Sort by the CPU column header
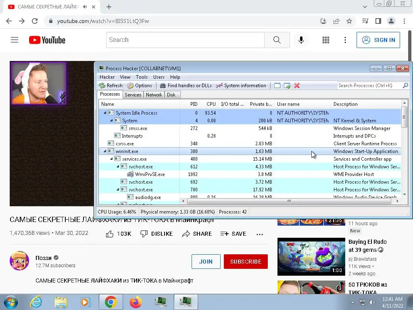 point(209,104)
